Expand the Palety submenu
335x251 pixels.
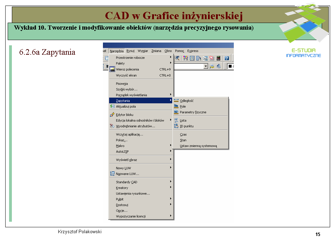point(120,63)
